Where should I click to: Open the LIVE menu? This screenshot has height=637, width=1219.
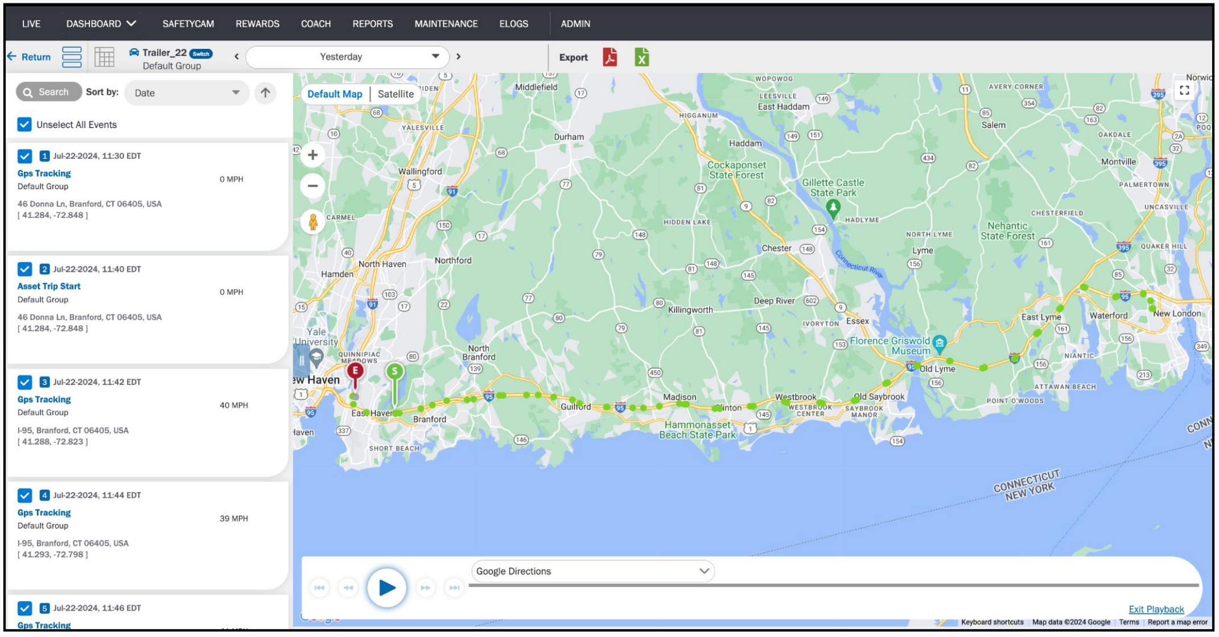[31, 23]
